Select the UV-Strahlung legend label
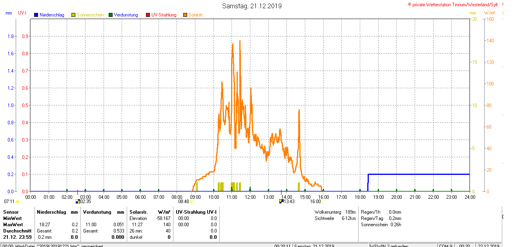The height and width of the screenshot is (247, 514). click(164, 15)
